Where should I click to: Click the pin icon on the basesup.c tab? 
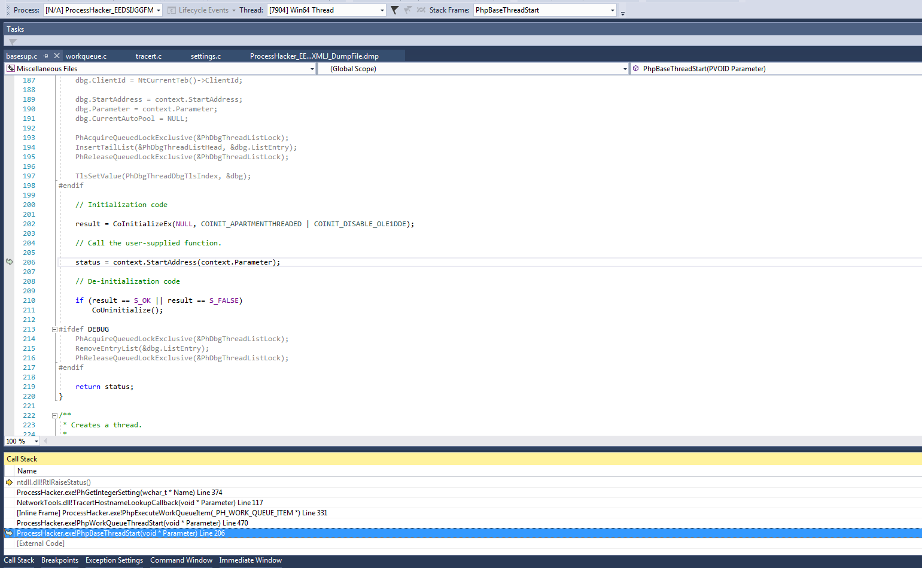[45, 56]
